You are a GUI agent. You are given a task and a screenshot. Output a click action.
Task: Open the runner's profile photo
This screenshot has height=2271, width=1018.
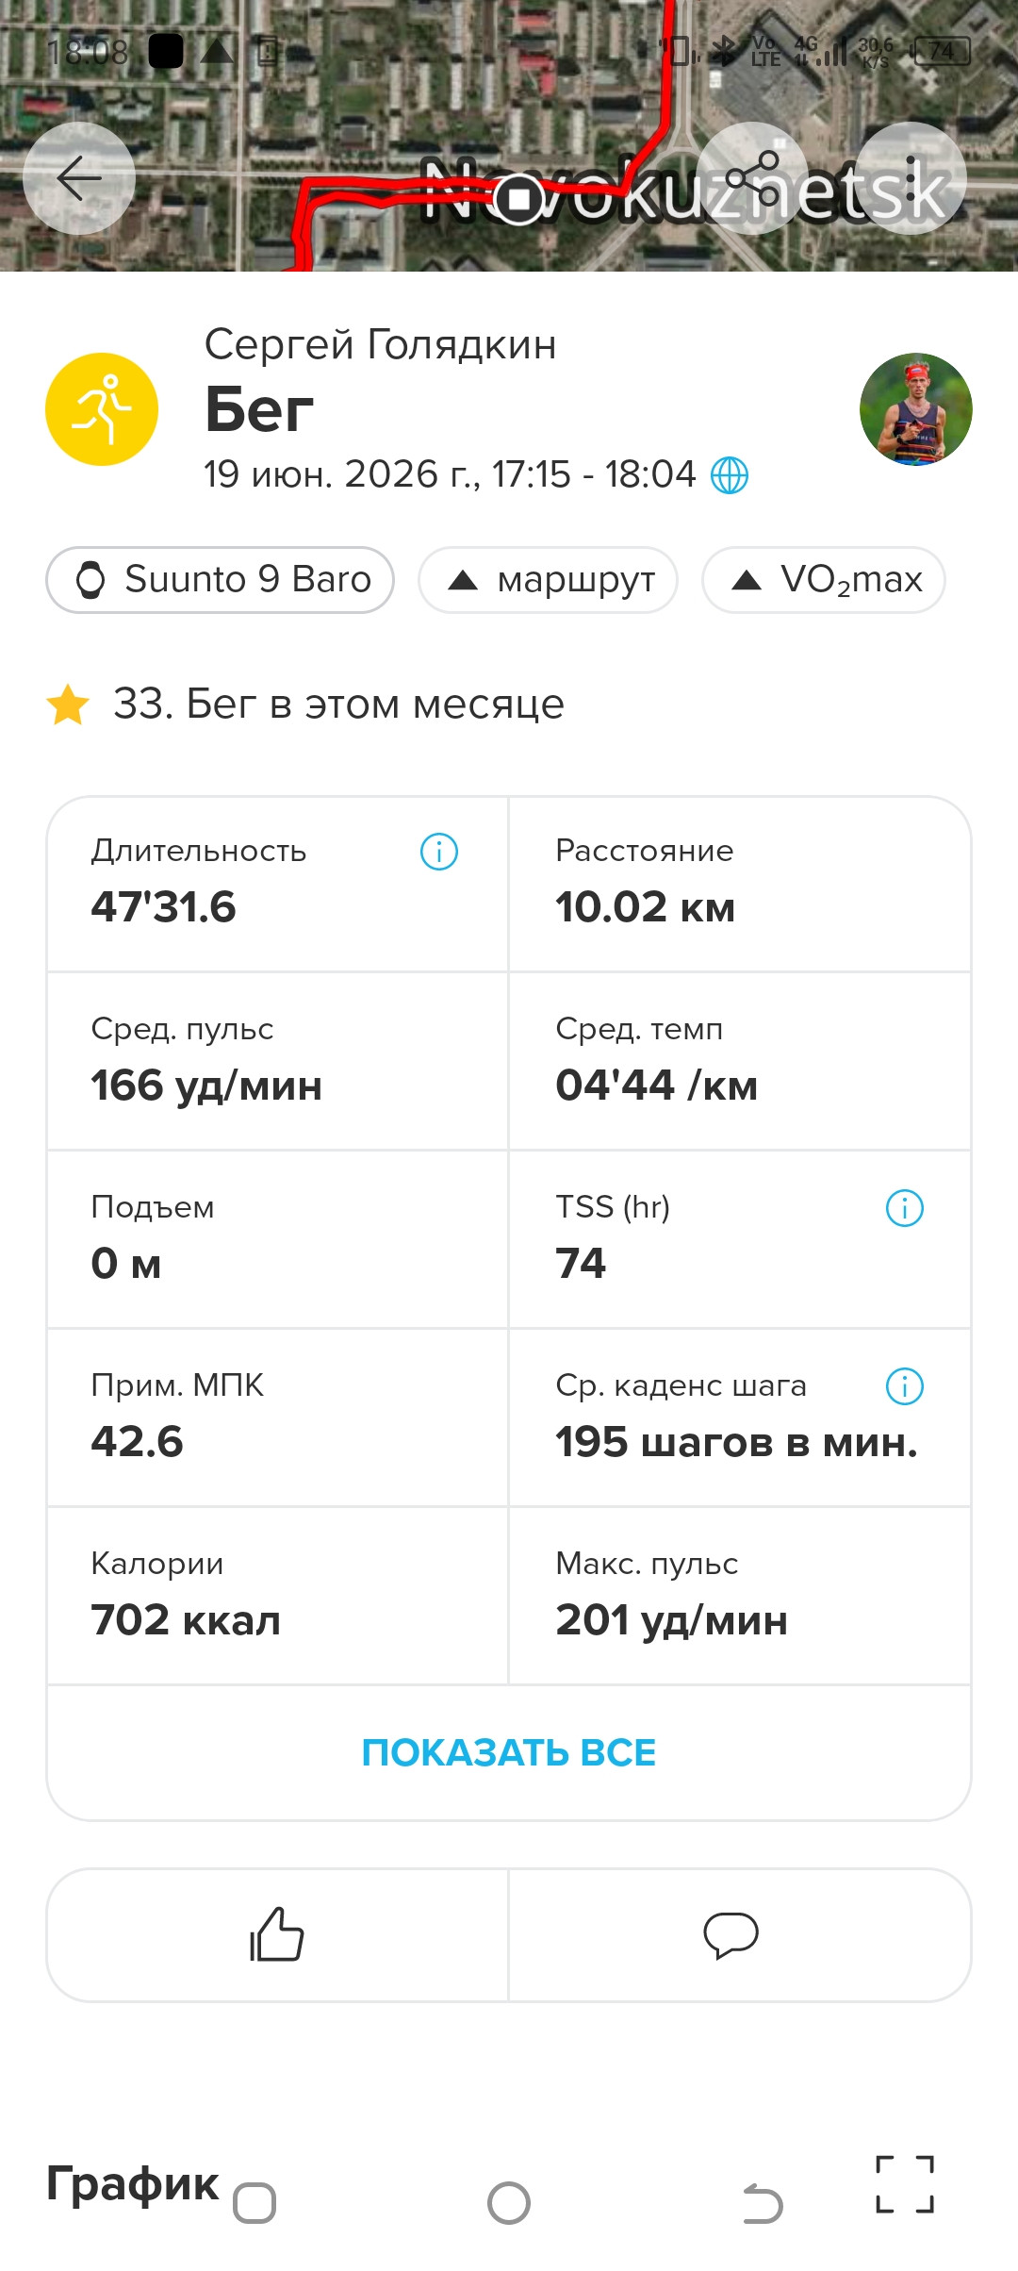click(x=916, y=409)
